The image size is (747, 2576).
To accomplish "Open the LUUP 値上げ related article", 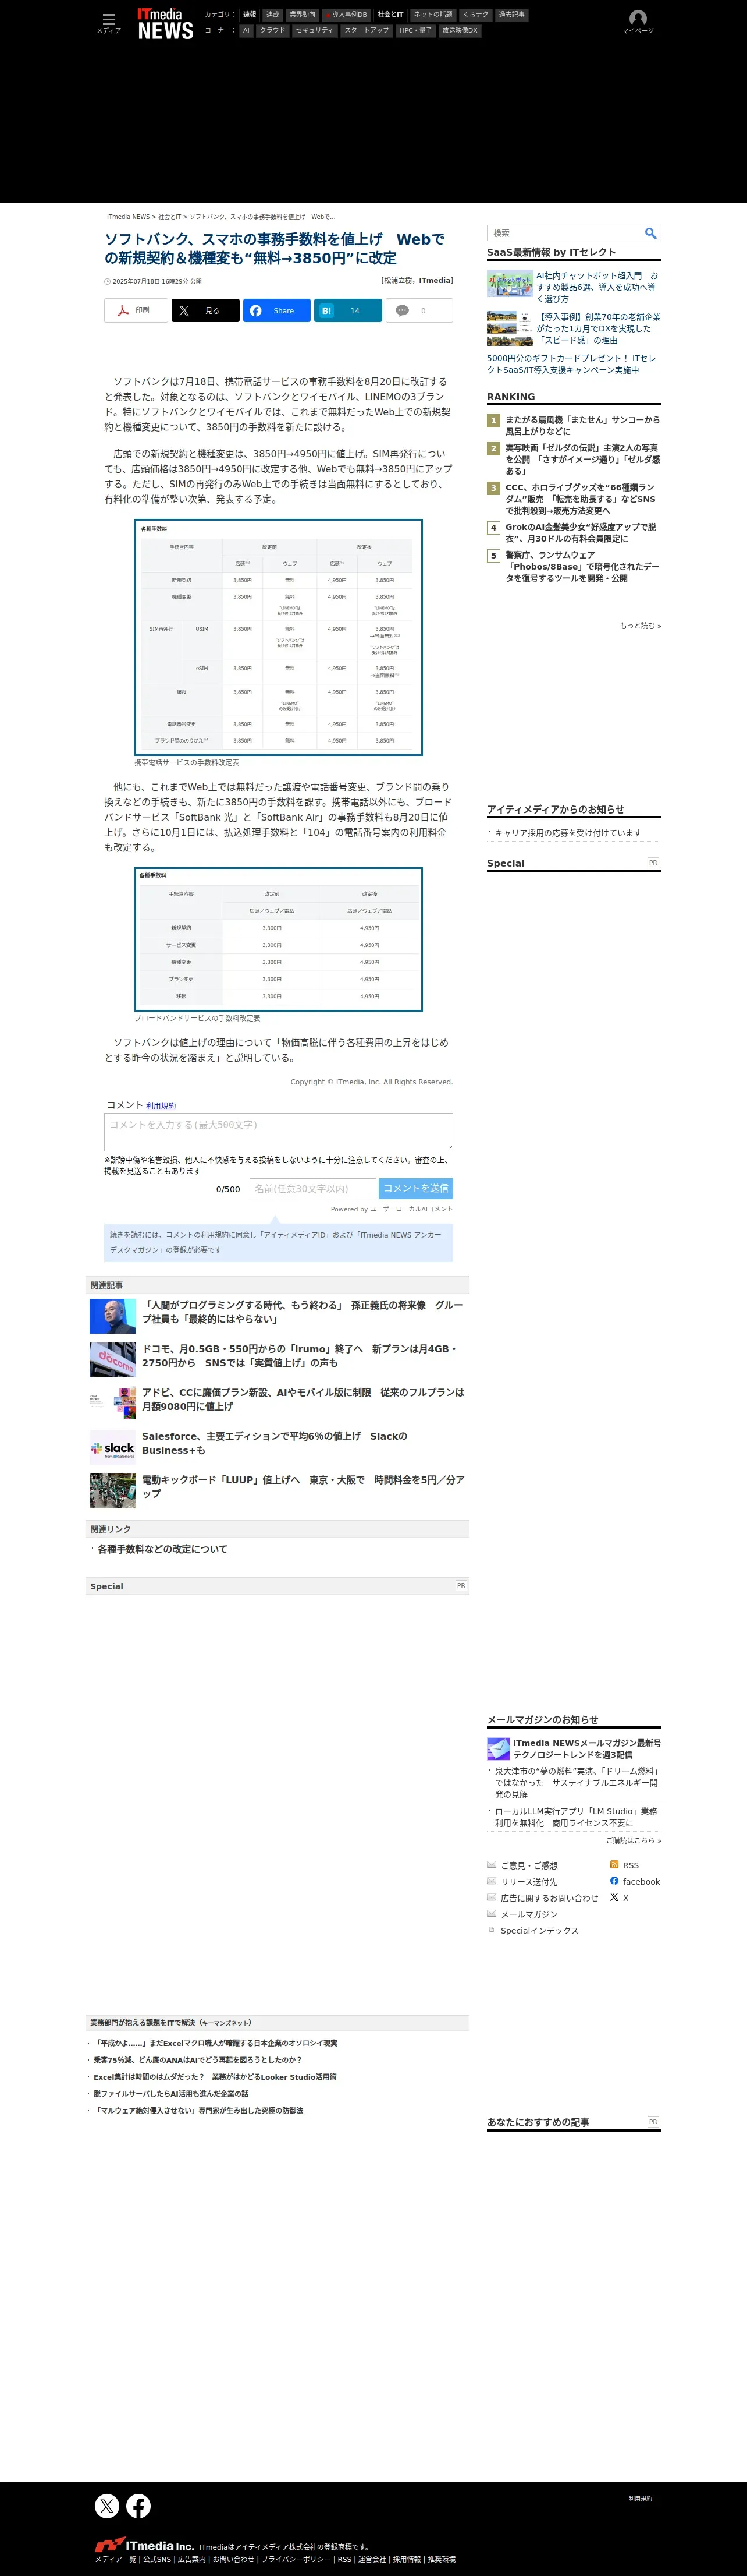I will tap(304, 1486).
